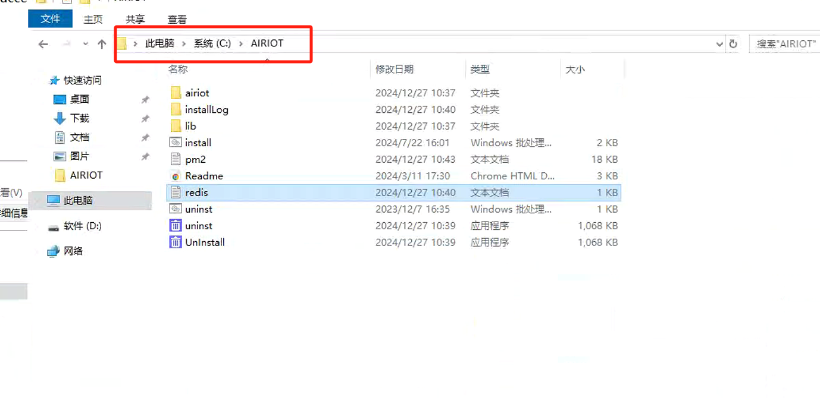This screenshot has width=820, height=398.
Task: Open the lib folder
Action: [186, 126]
